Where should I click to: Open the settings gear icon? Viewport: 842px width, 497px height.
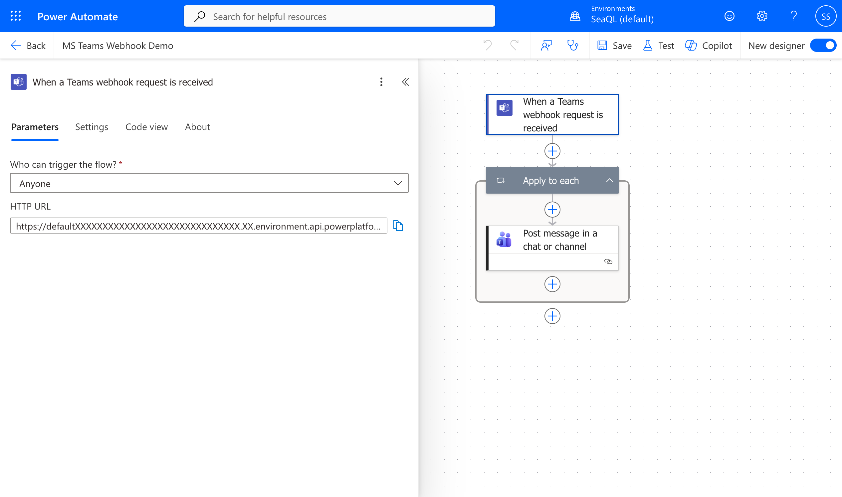pyautogui.click(x=761, y=16)
